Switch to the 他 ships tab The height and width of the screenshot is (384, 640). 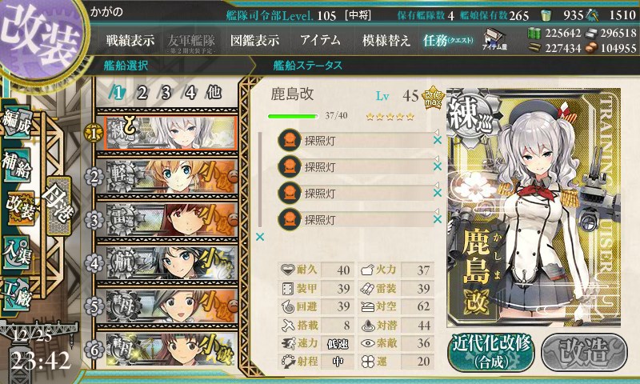tap(214, 93)
